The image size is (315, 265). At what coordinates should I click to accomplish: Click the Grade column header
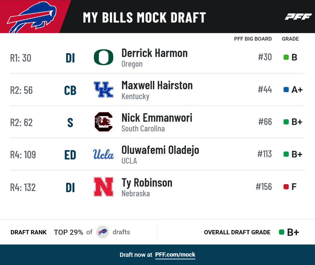(x=290, y=39)
